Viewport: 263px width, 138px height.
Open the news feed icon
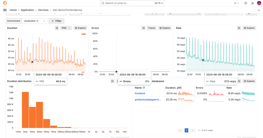point(252,3)
